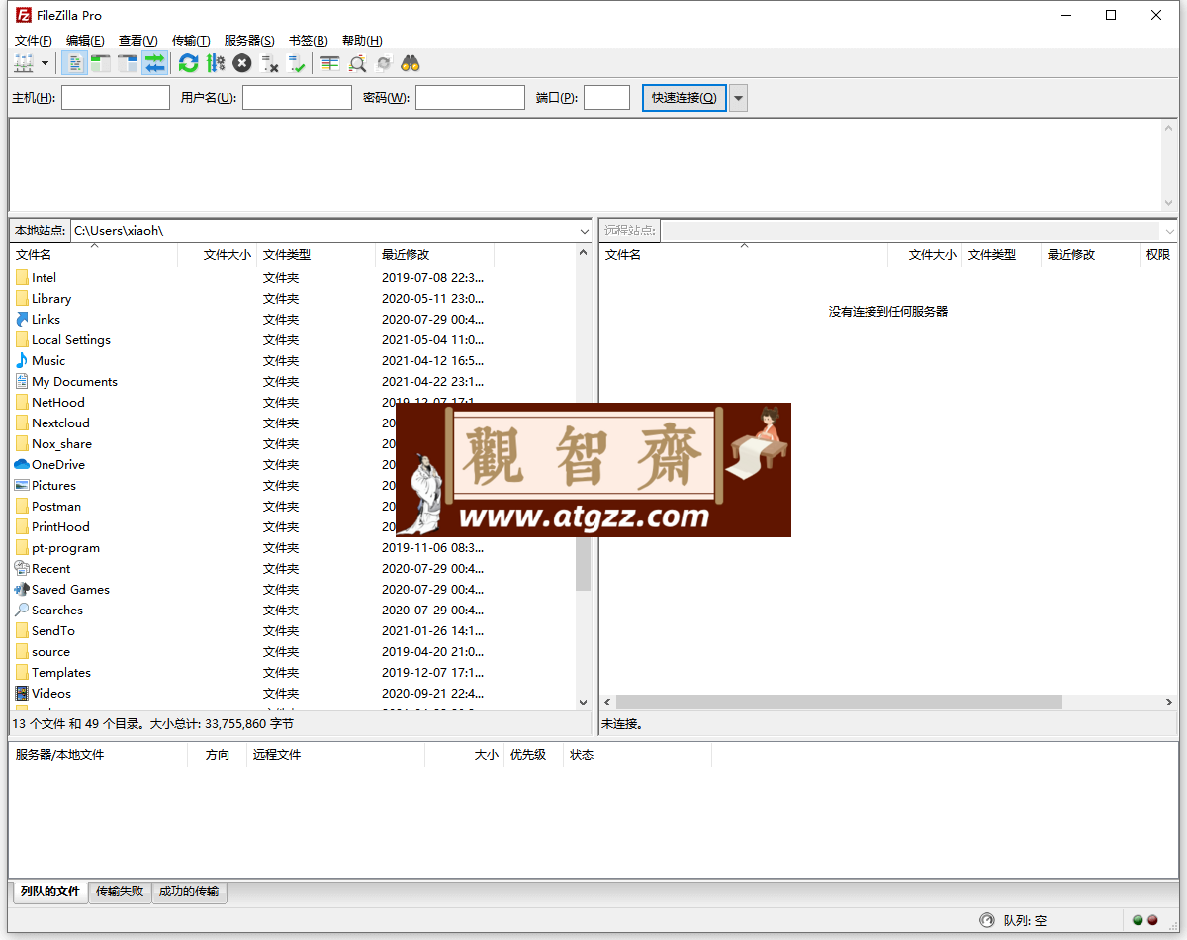
Task: Expand the 远程站点 path dropdown
Action: (1169, 231)
